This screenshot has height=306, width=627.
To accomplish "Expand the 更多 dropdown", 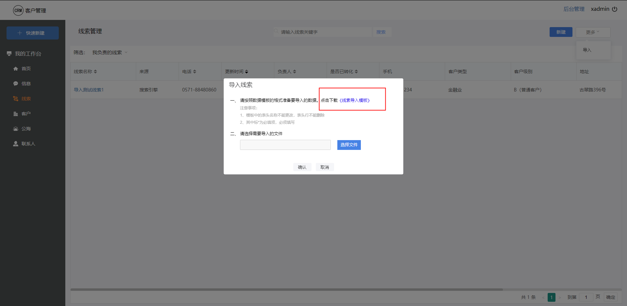I will 593,32.
